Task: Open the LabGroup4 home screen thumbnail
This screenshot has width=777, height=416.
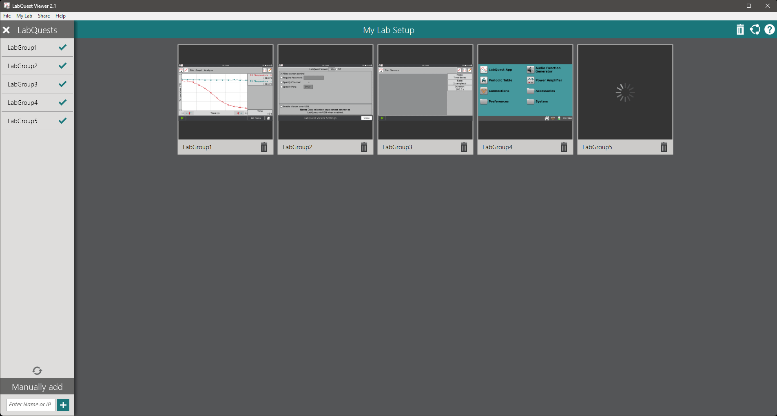Action: coord(525,92)
